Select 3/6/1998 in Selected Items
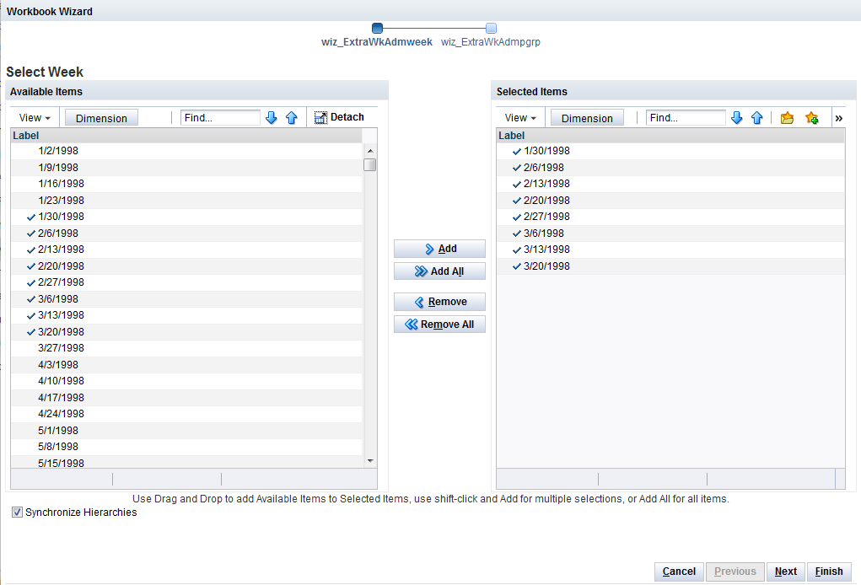 670,233
